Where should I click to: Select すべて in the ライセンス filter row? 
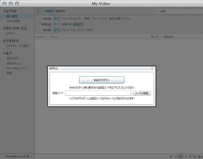pyautogui.click(x=57, y=24)
